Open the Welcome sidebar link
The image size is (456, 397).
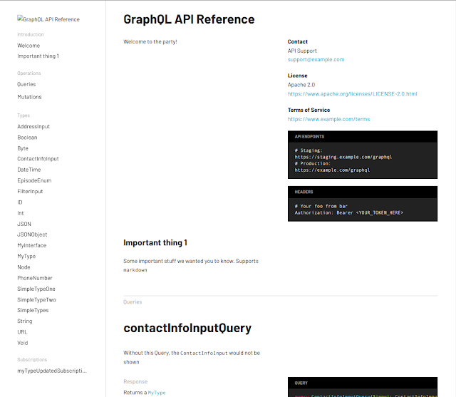(28, 46)
